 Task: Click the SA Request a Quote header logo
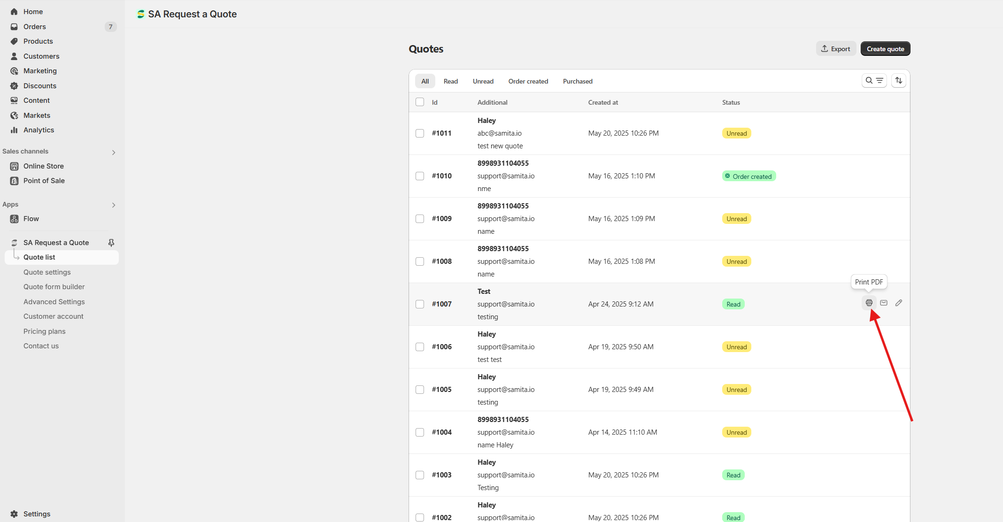pyautogui.click(x=140, y=14)
